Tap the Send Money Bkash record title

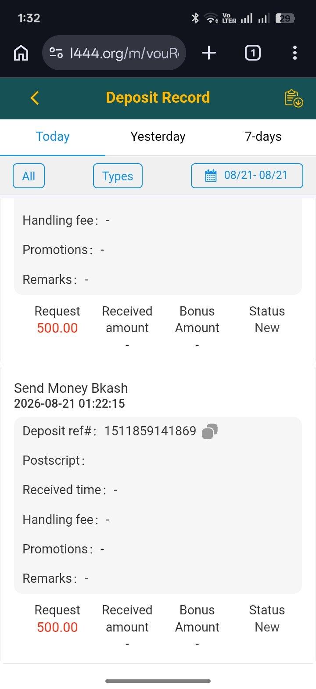(71, 388)
